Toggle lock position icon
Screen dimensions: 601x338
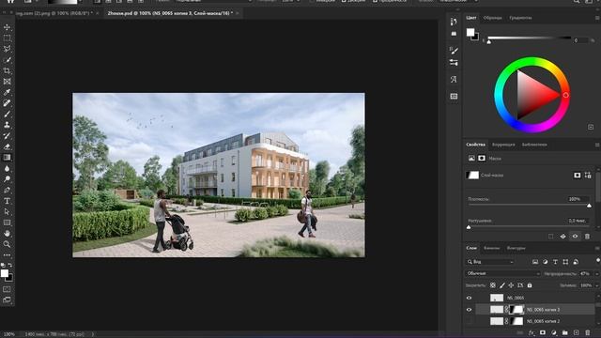pos(511,285)
